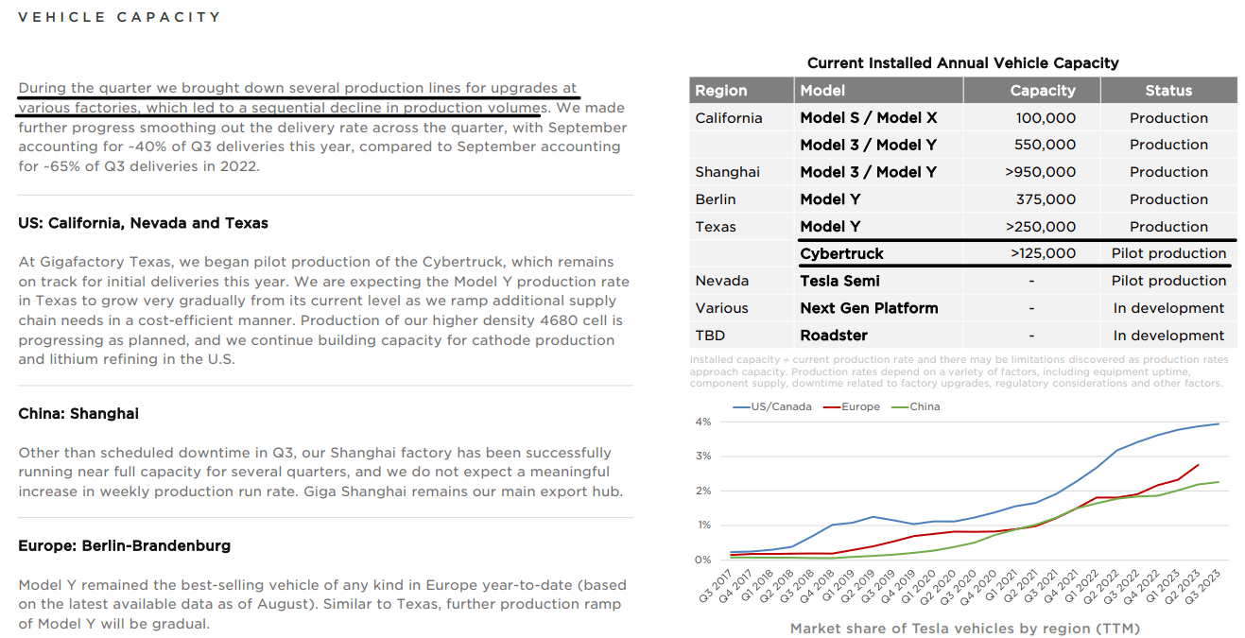Image resolution: width=1245 pixels, height=638 pixels.
Task: Click the VEHICLE CAPACITY page heading
Action: coord(119,17)
